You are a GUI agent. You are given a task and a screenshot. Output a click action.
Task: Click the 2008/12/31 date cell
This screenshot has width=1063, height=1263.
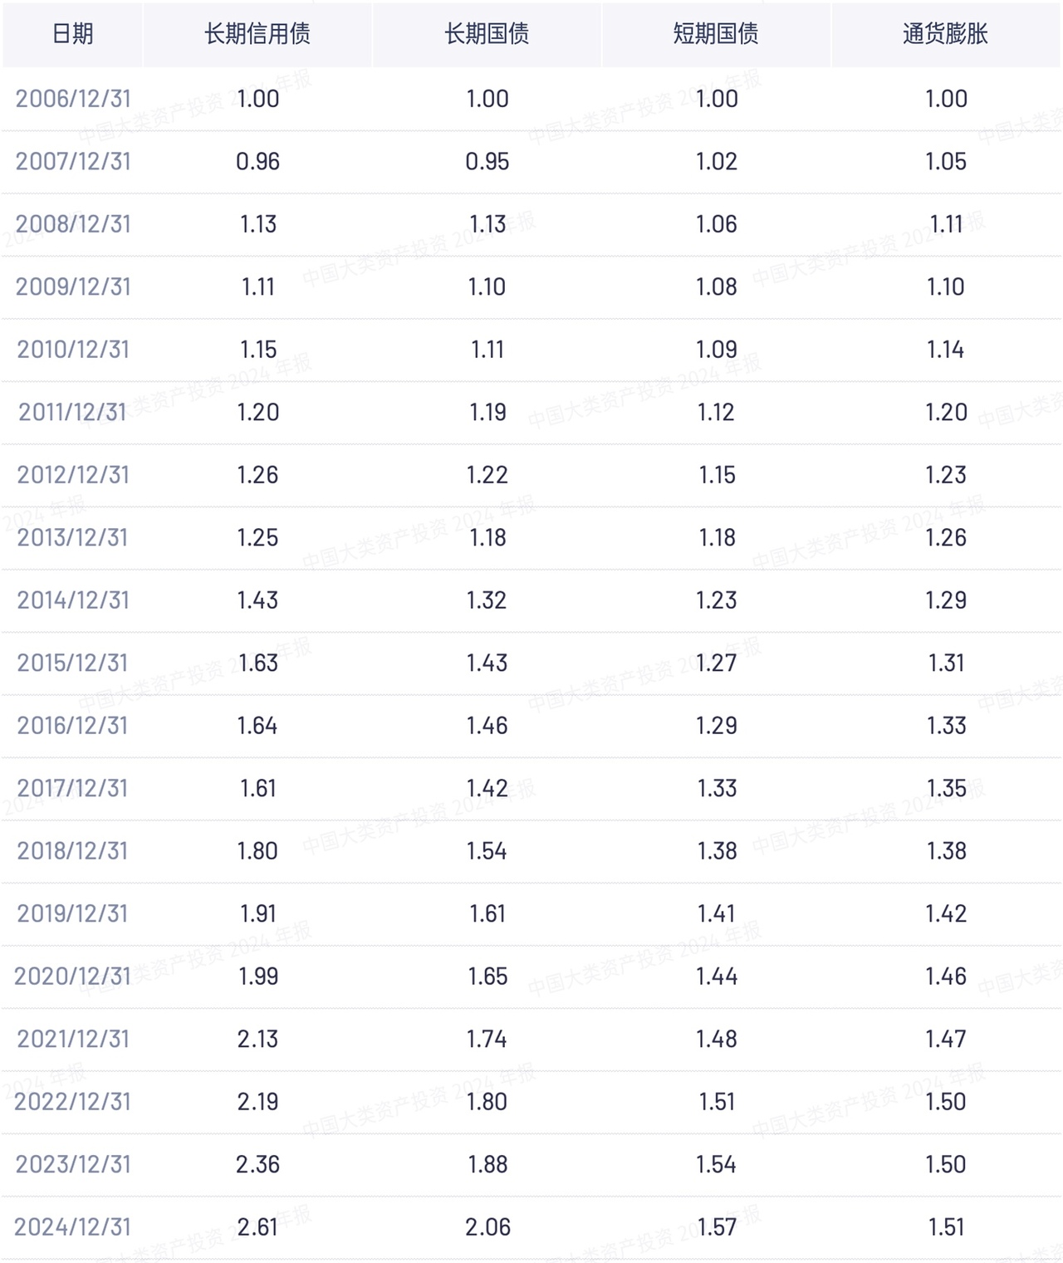[73, 224]
